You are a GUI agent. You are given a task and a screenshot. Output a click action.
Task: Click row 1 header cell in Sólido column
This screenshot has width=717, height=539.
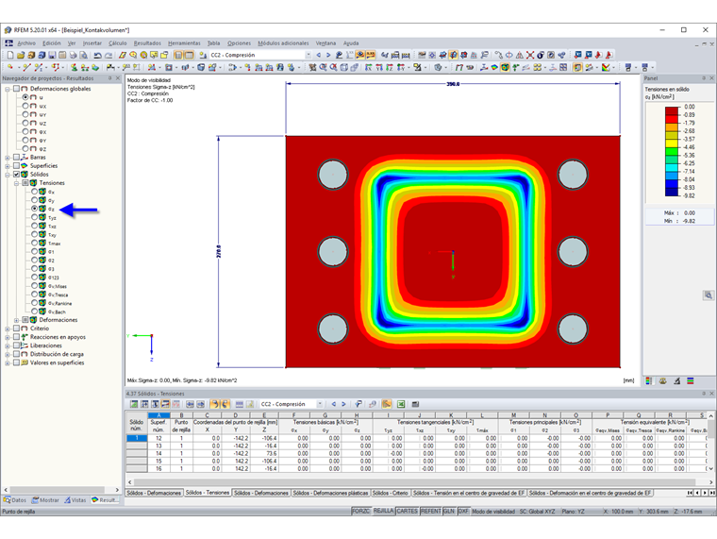pyautogui.click(x=136, y=438)
